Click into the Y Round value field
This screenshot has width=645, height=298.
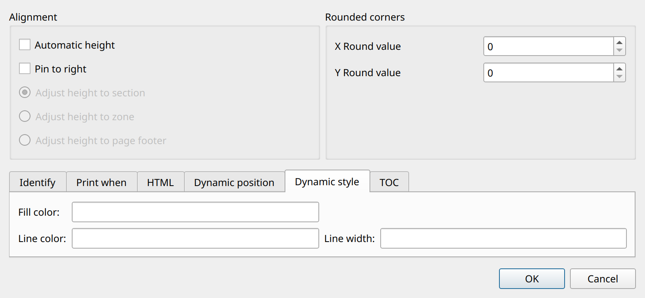pyautogui.click(x=548, y=72)
